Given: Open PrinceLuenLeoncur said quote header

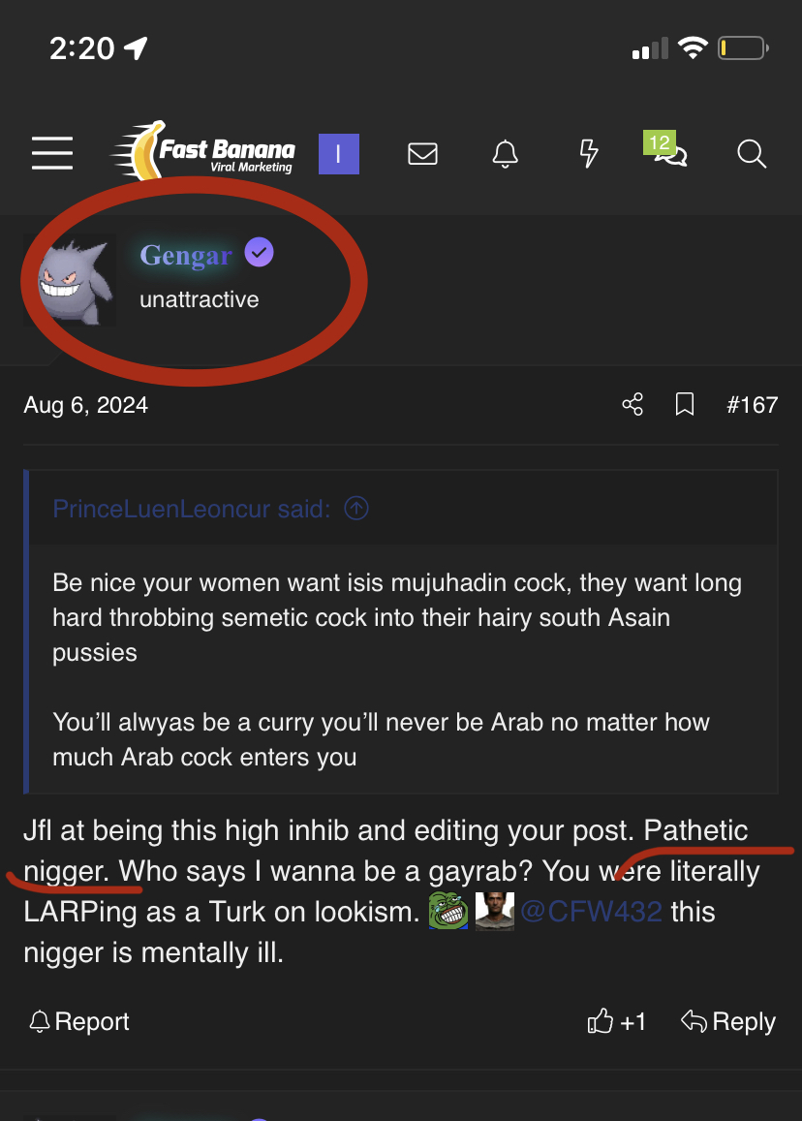Looking at the screenshot, I should click(192, 509).
